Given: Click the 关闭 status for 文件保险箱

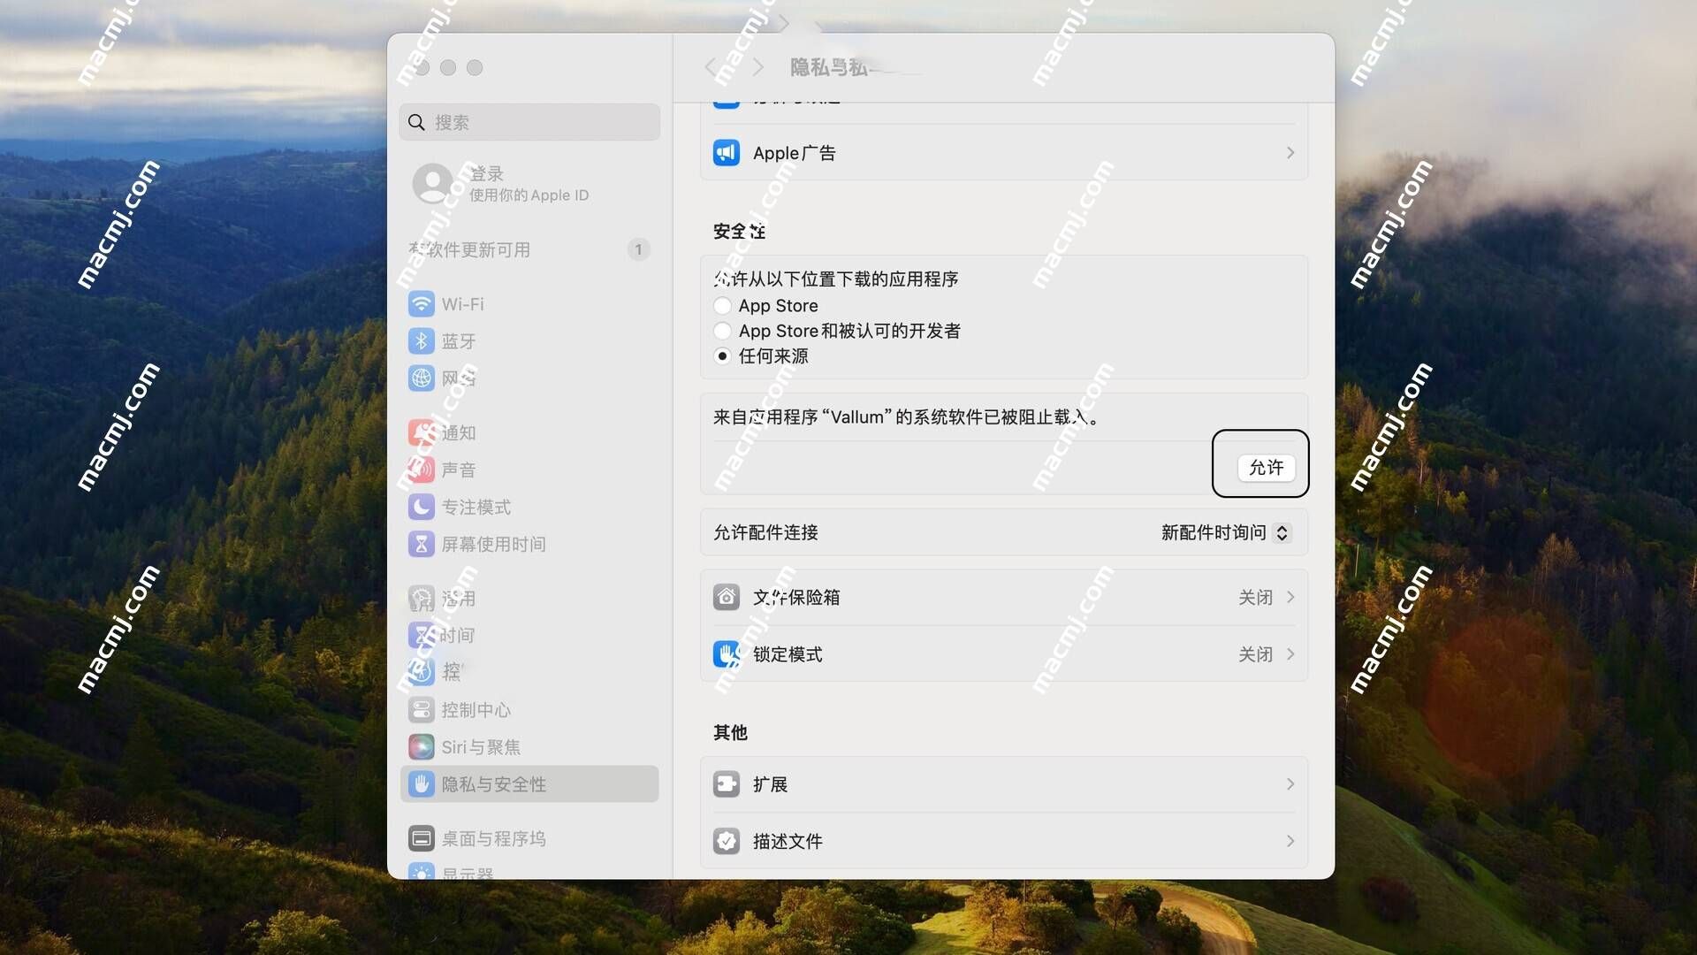Looking at the screenshot, I should (x=1255, y=598).
